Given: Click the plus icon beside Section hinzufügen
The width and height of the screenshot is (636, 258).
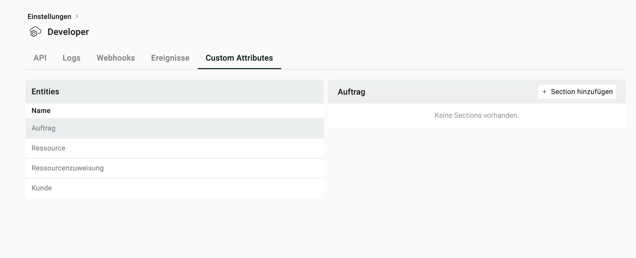Looking at the screenshot, I should (x=544, y=92).
